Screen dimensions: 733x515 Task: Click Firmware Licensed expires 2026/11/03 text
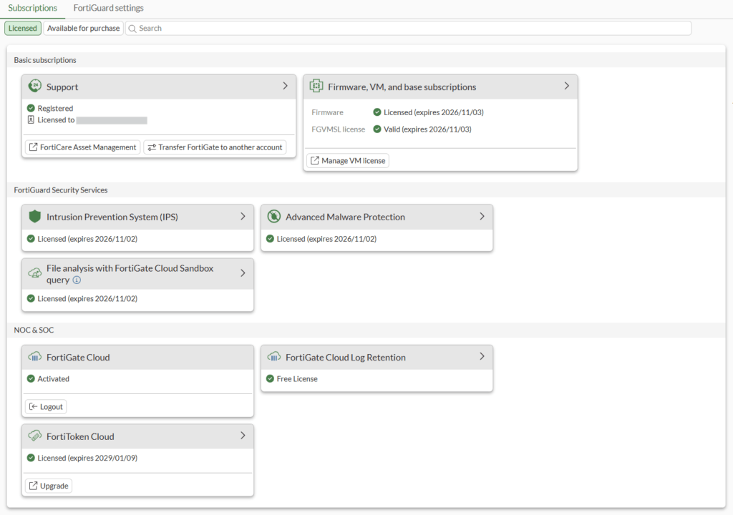434,112
